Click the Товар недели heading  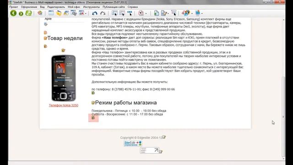point(65,38)
